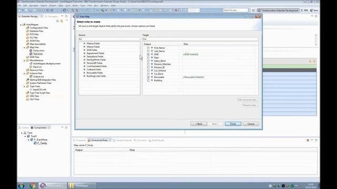Collapse the Schema Files folder
The width and height of the screenshot is (337, 189).
(24, 73)
